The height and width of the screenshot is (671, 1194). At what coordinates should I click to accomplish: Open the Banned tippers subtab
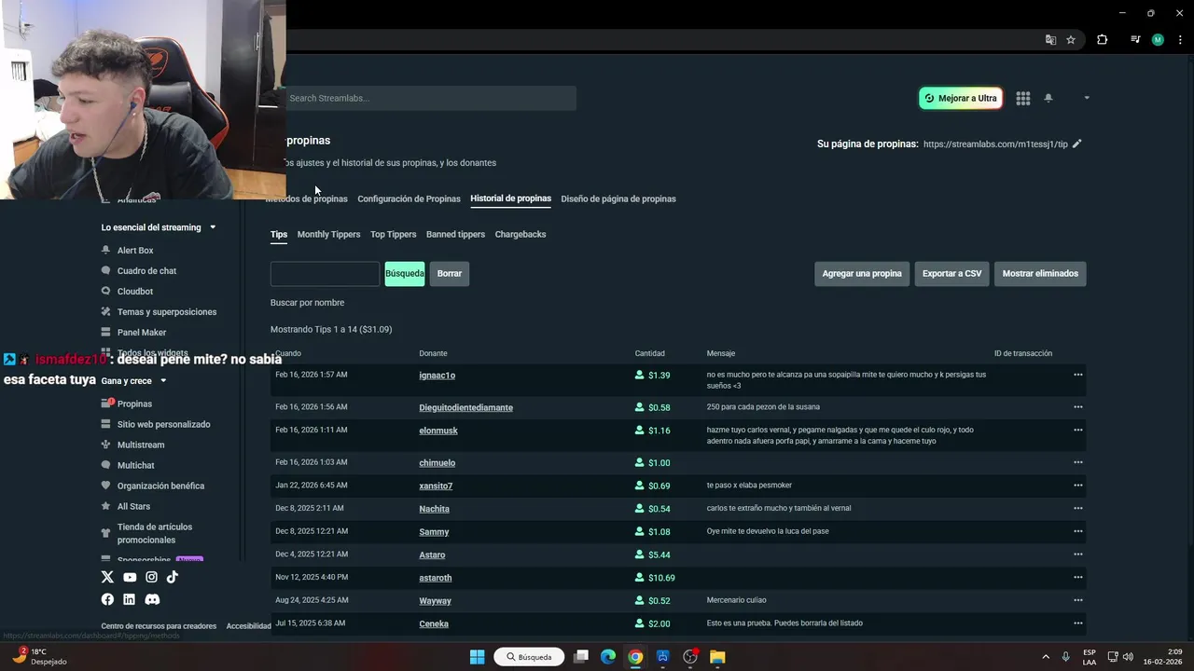455,234
